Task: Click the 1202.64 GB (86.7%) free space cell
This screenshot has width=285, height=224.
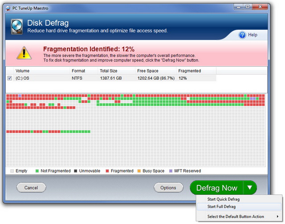Action: [156, 78]
